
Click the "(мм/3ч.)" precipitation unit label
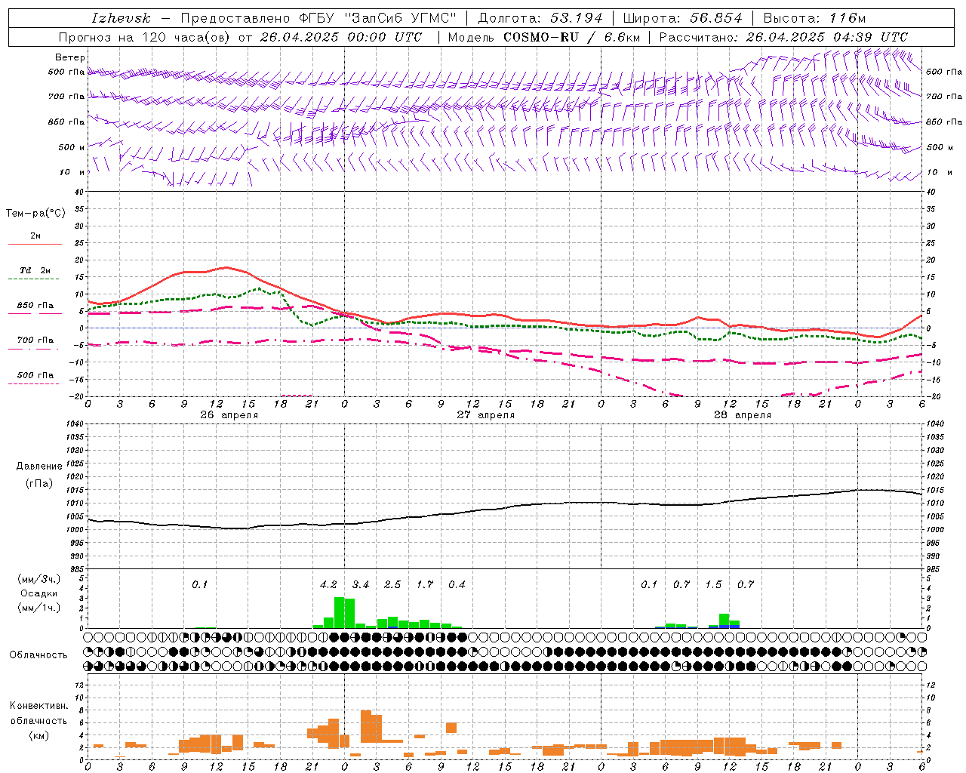pos(39,579)
